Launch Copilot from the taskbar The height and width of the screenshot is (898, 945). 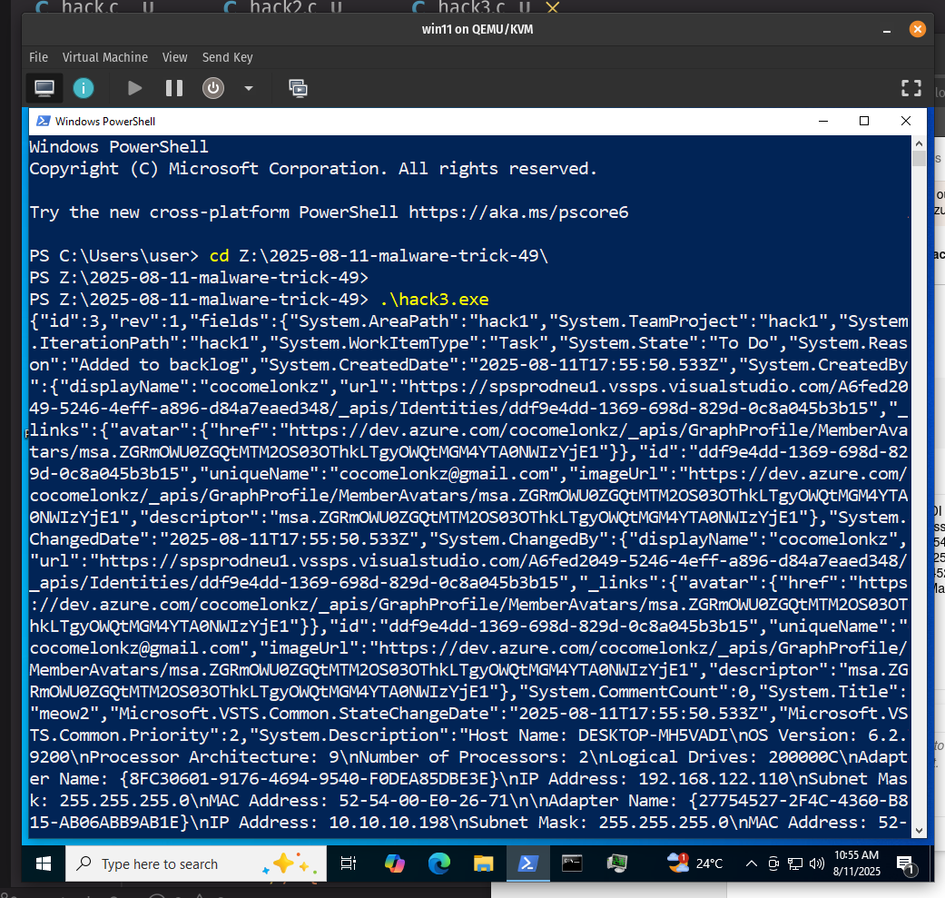(394, 864)
